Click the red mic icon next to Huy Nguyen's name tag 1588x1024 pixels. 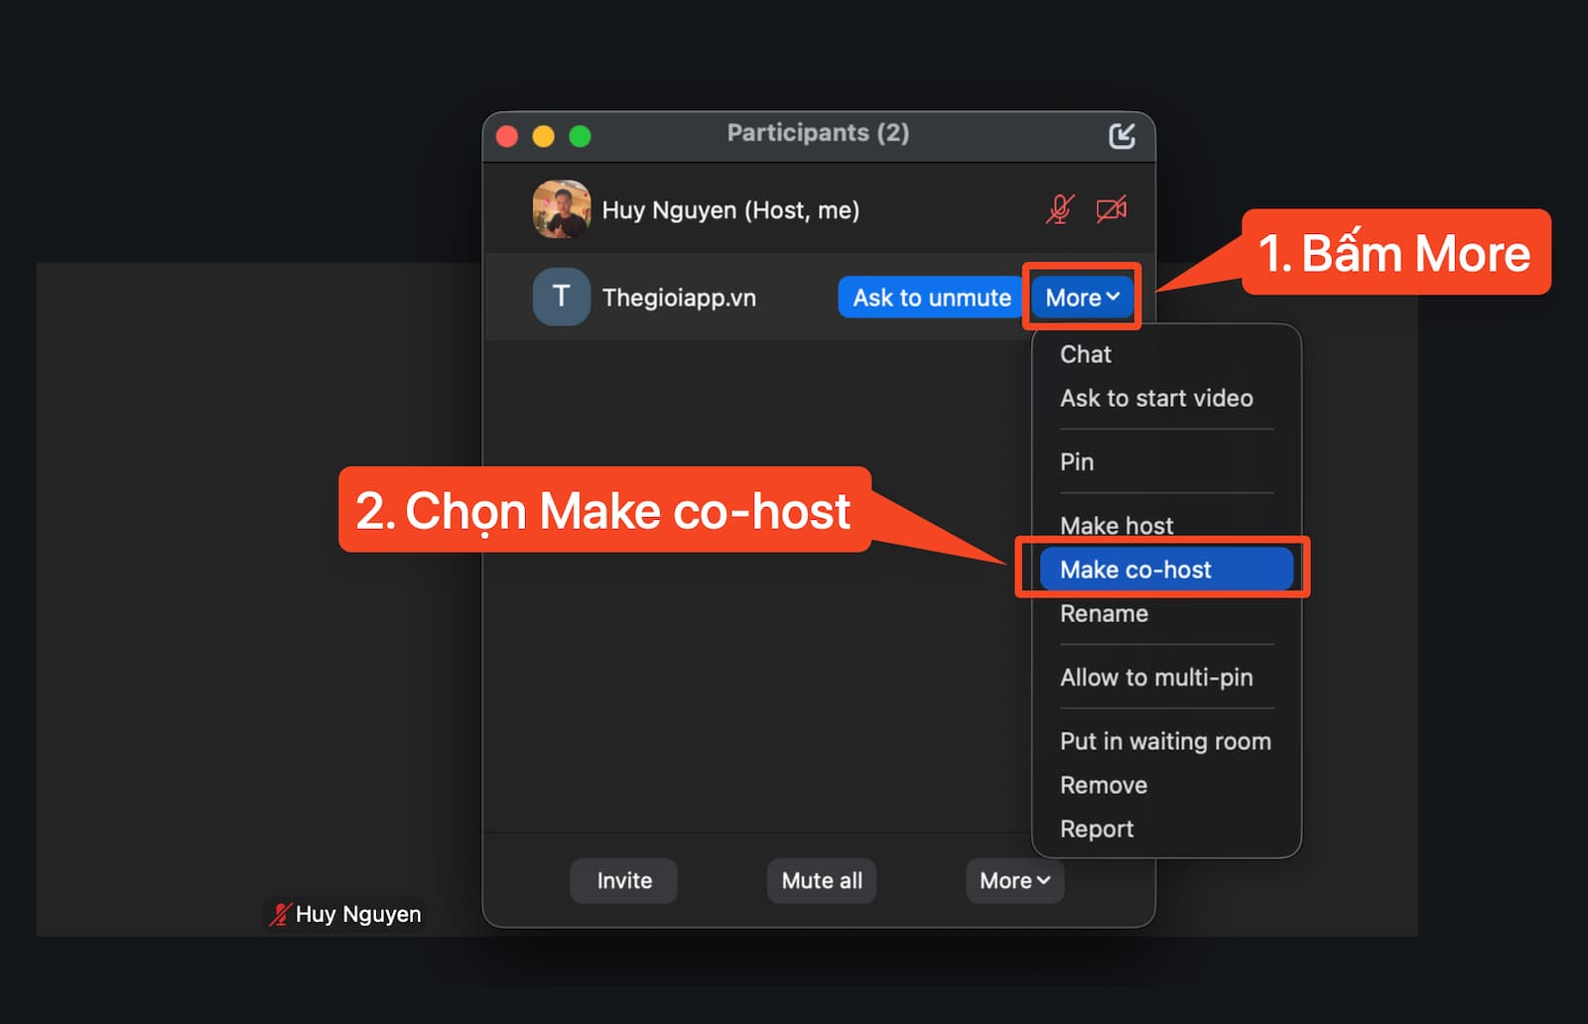[x=279, y=913]
